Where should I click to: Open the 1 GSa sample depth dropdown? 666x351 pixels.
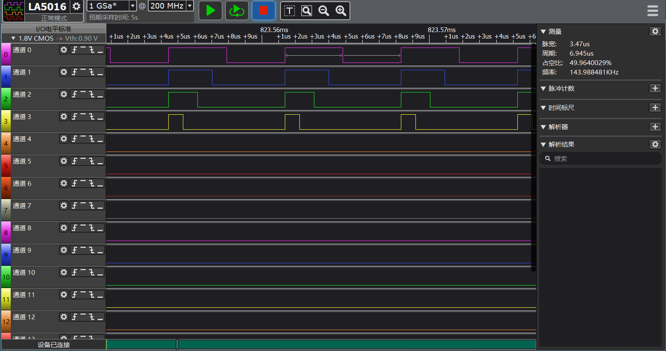tap(133, 6)
